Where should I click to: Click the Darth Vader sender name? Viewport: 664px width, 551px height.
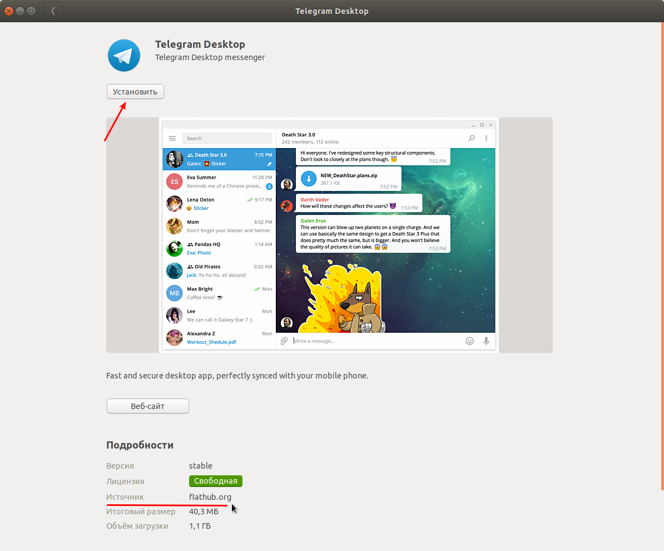[315, 200]
